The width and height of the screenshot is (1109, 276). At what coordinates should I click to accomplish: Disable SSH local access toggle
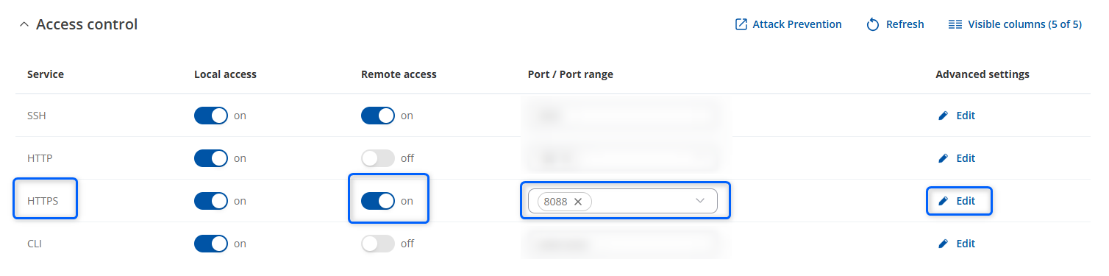coord(211,116)
